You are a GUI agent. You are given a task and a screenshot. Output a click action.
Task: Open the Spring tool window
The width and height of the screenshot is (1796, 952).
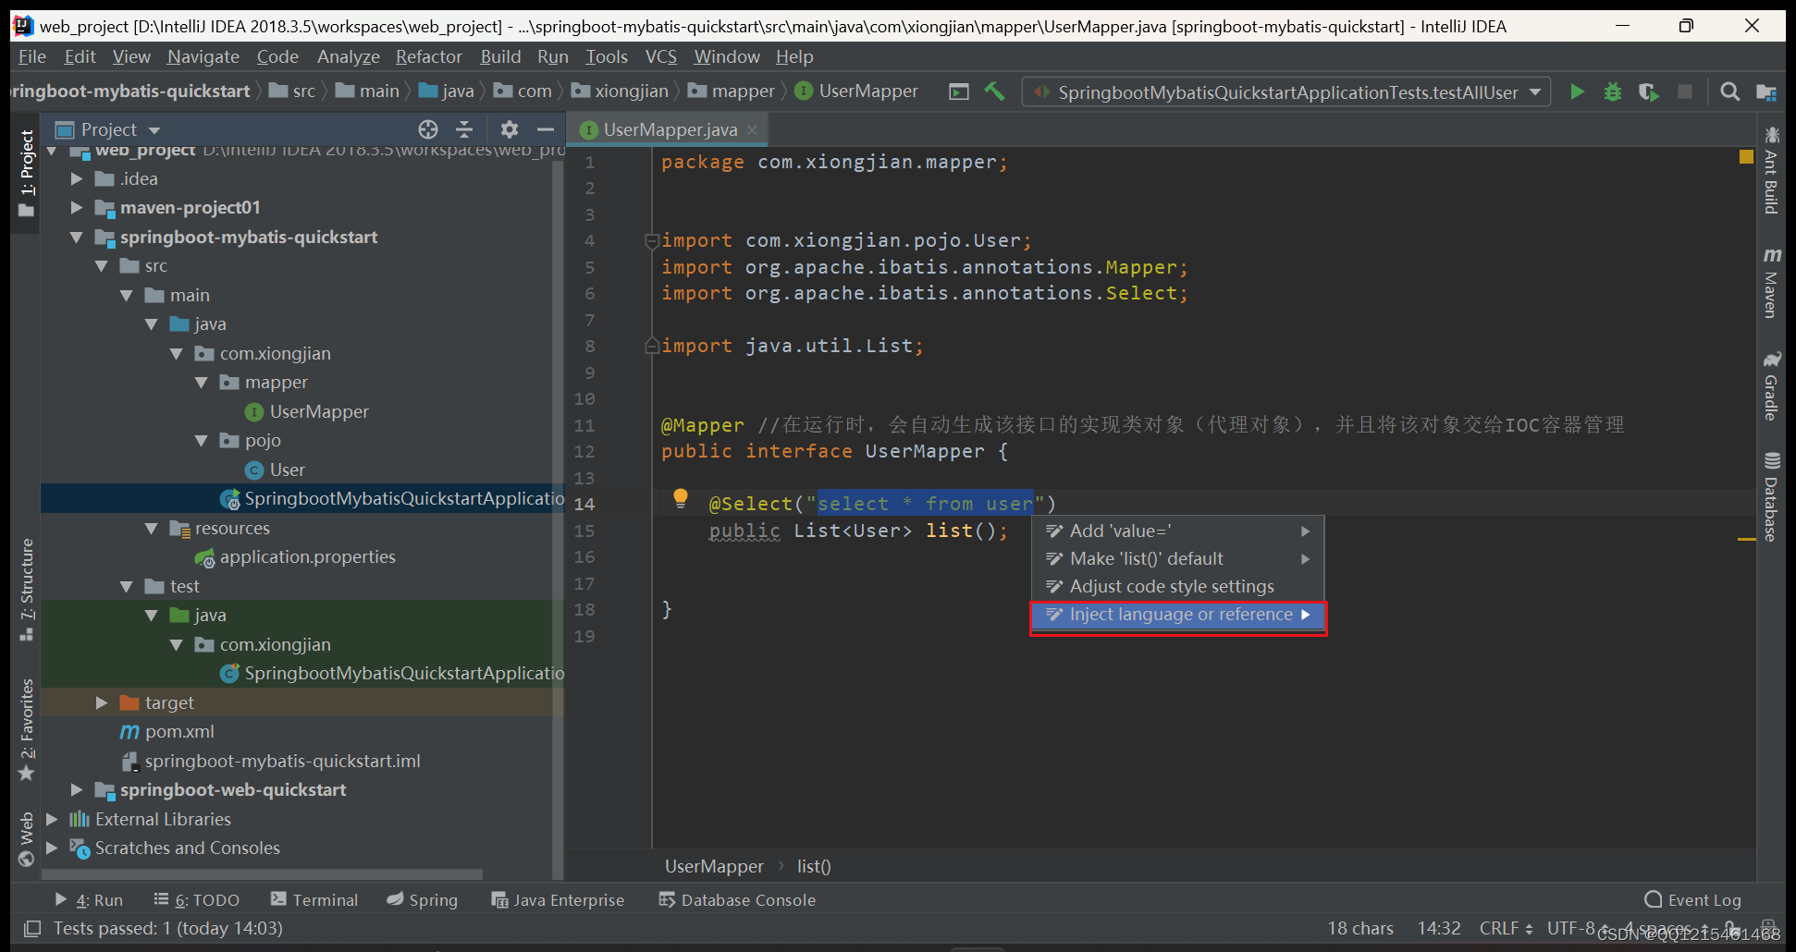[422, 899]
